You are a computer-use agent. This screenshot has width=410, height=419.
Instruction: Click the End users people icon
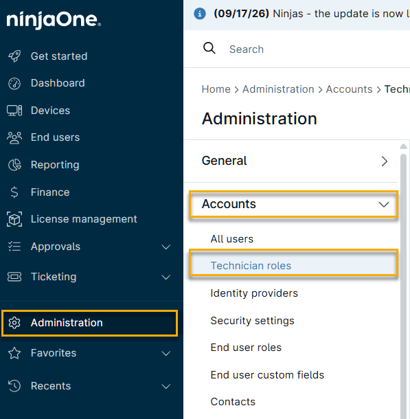[x=14, y=137]
